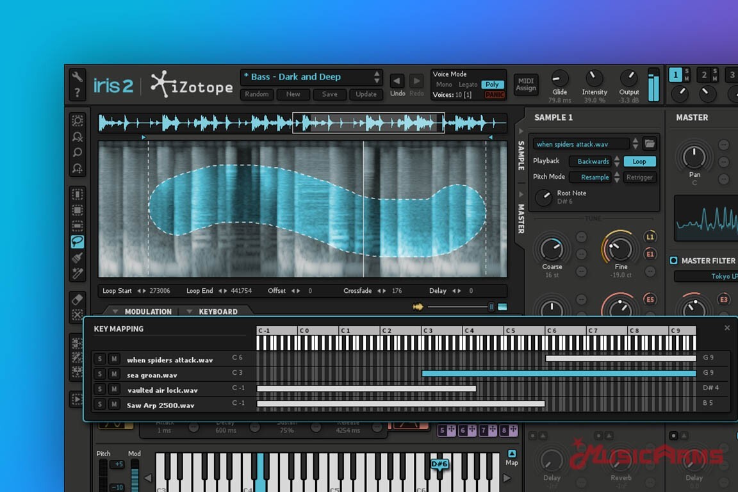
Task: Click the help question mark icon
Action: pos(77,94)
